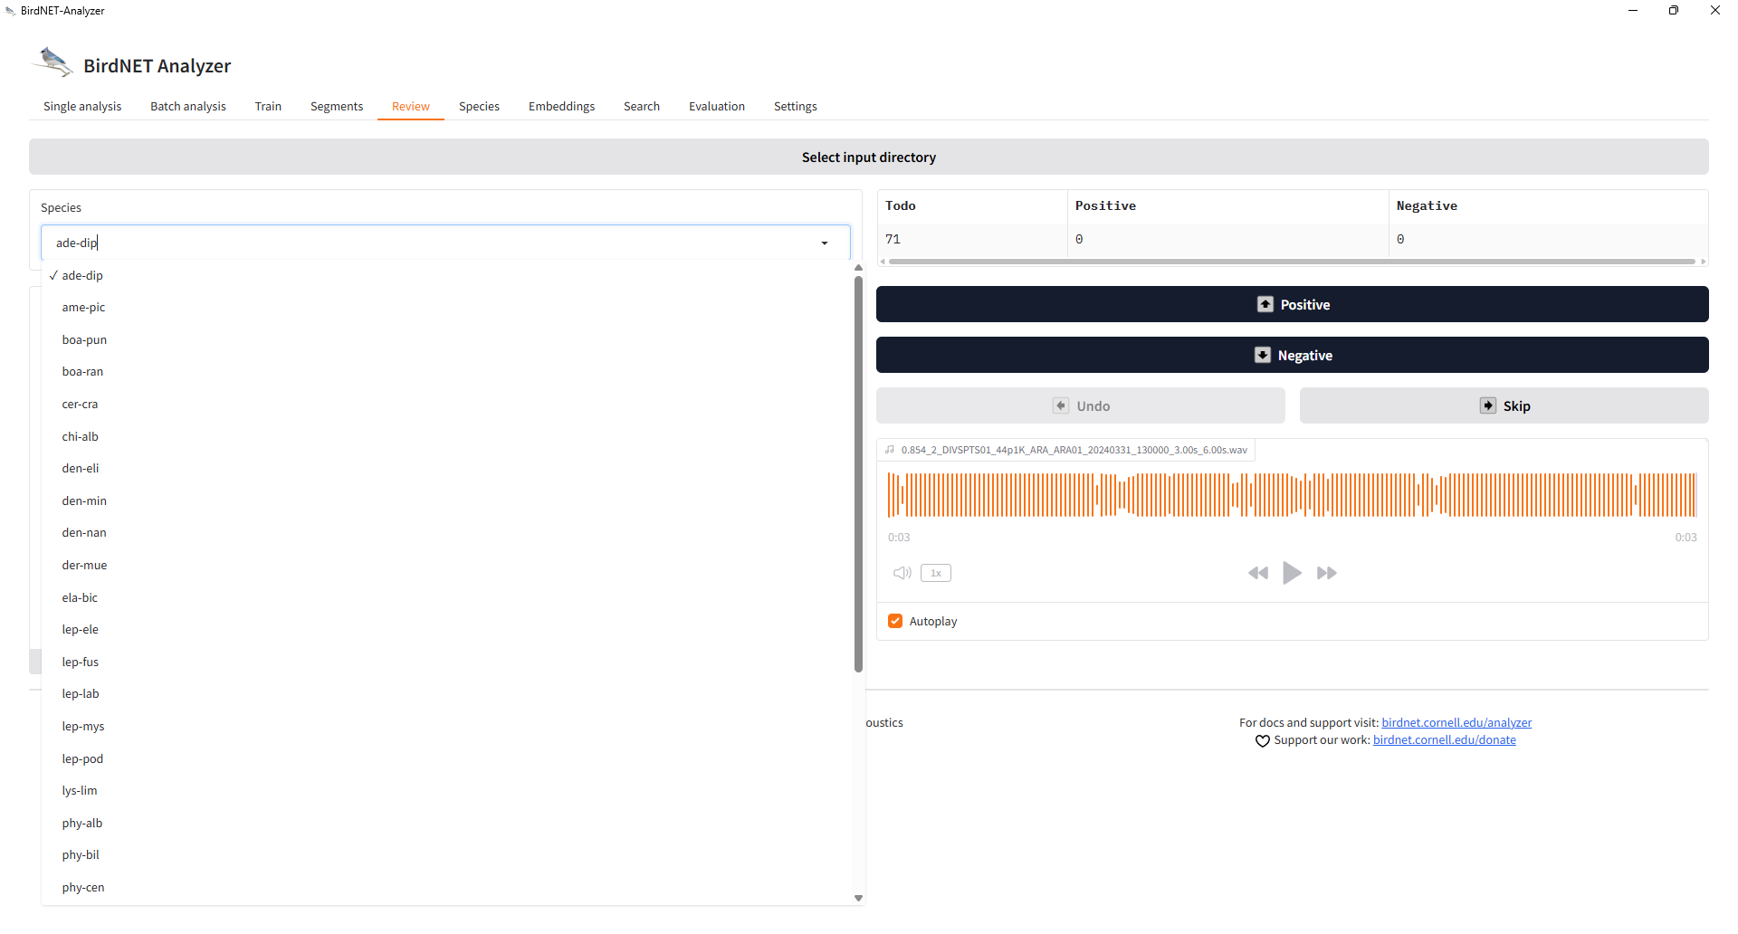1738x934 pixels.
Task: Click the species dropdown list scrollbar
Action: tap(858, 473)
